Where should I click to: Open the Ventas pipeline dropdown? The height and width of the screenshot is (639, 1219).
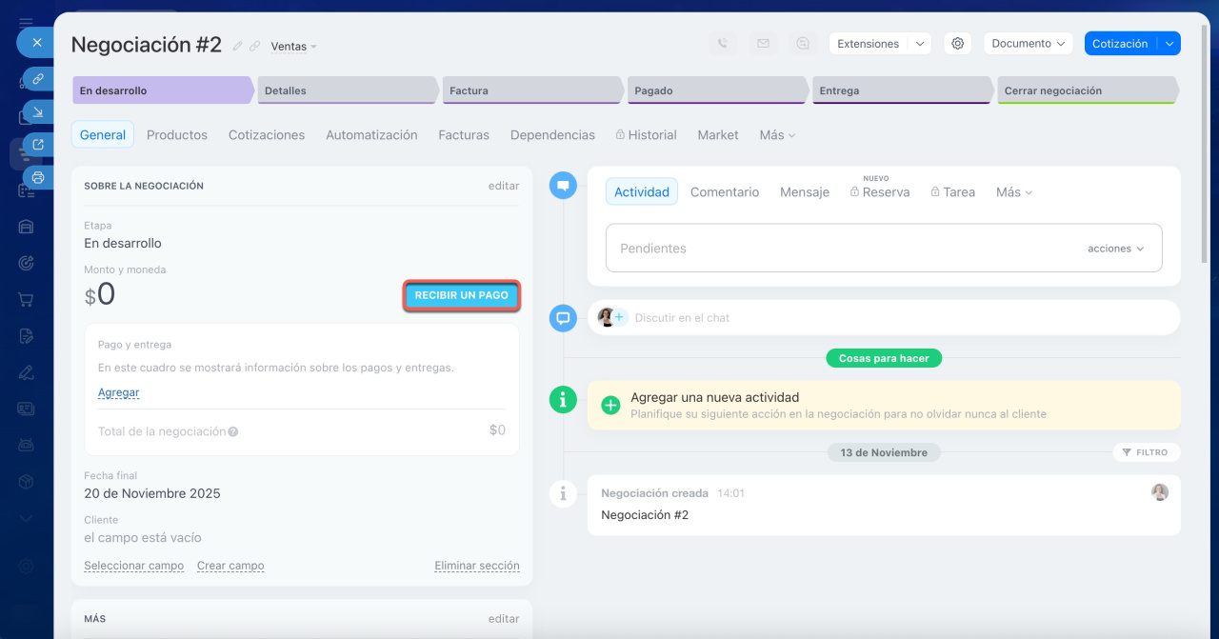point(293,46)
